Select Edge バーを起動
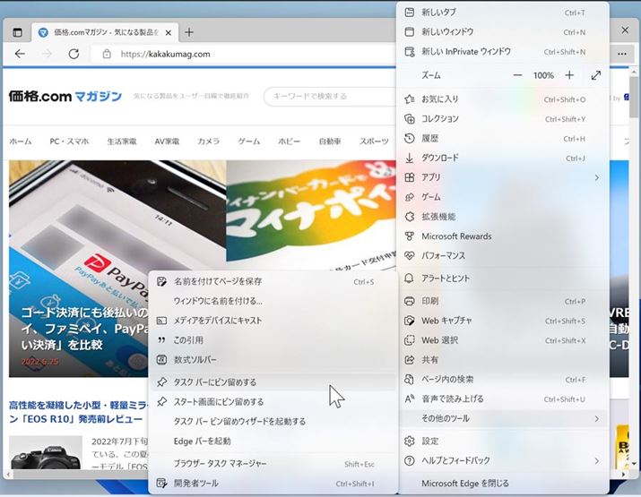This screenshot has height=497, width=641. tap(273, 441)
